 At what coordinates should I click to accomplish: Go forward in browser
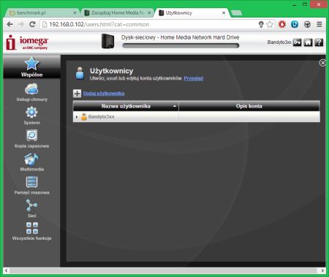coord(21,24)
